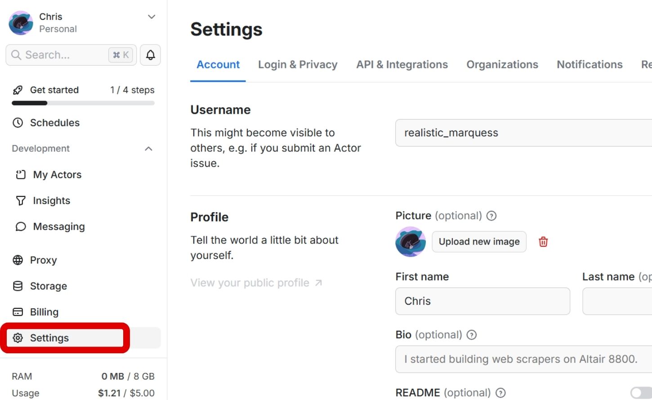Delete profile picture with trash icon

click(x=543, y=242)
